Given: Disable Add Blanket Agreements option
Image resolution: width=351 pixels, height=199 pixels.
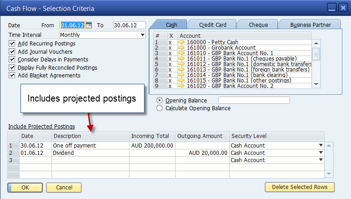Looking at the screenshot, I should tap(12, 76).
